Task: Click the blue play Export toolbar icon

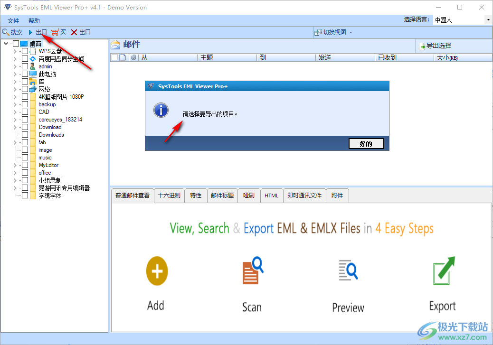Action: coord(30,32)
